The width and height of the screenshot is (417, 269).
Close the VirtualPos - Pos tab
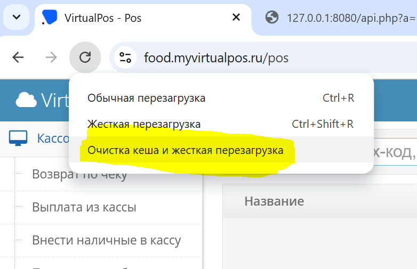click(236, 18)
